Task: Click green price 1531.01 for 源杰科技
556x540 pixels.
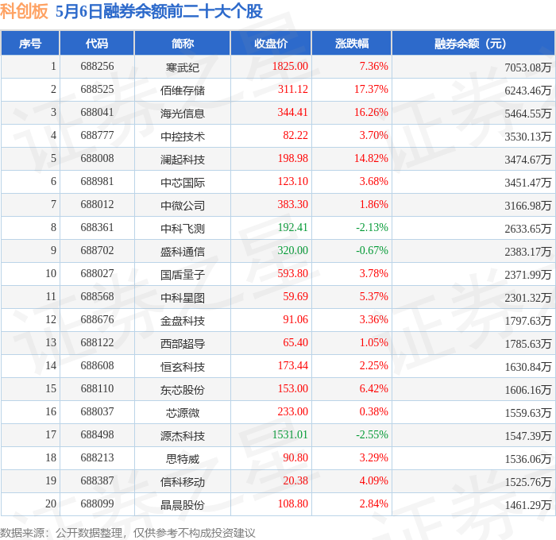Action: click(290, 434)
